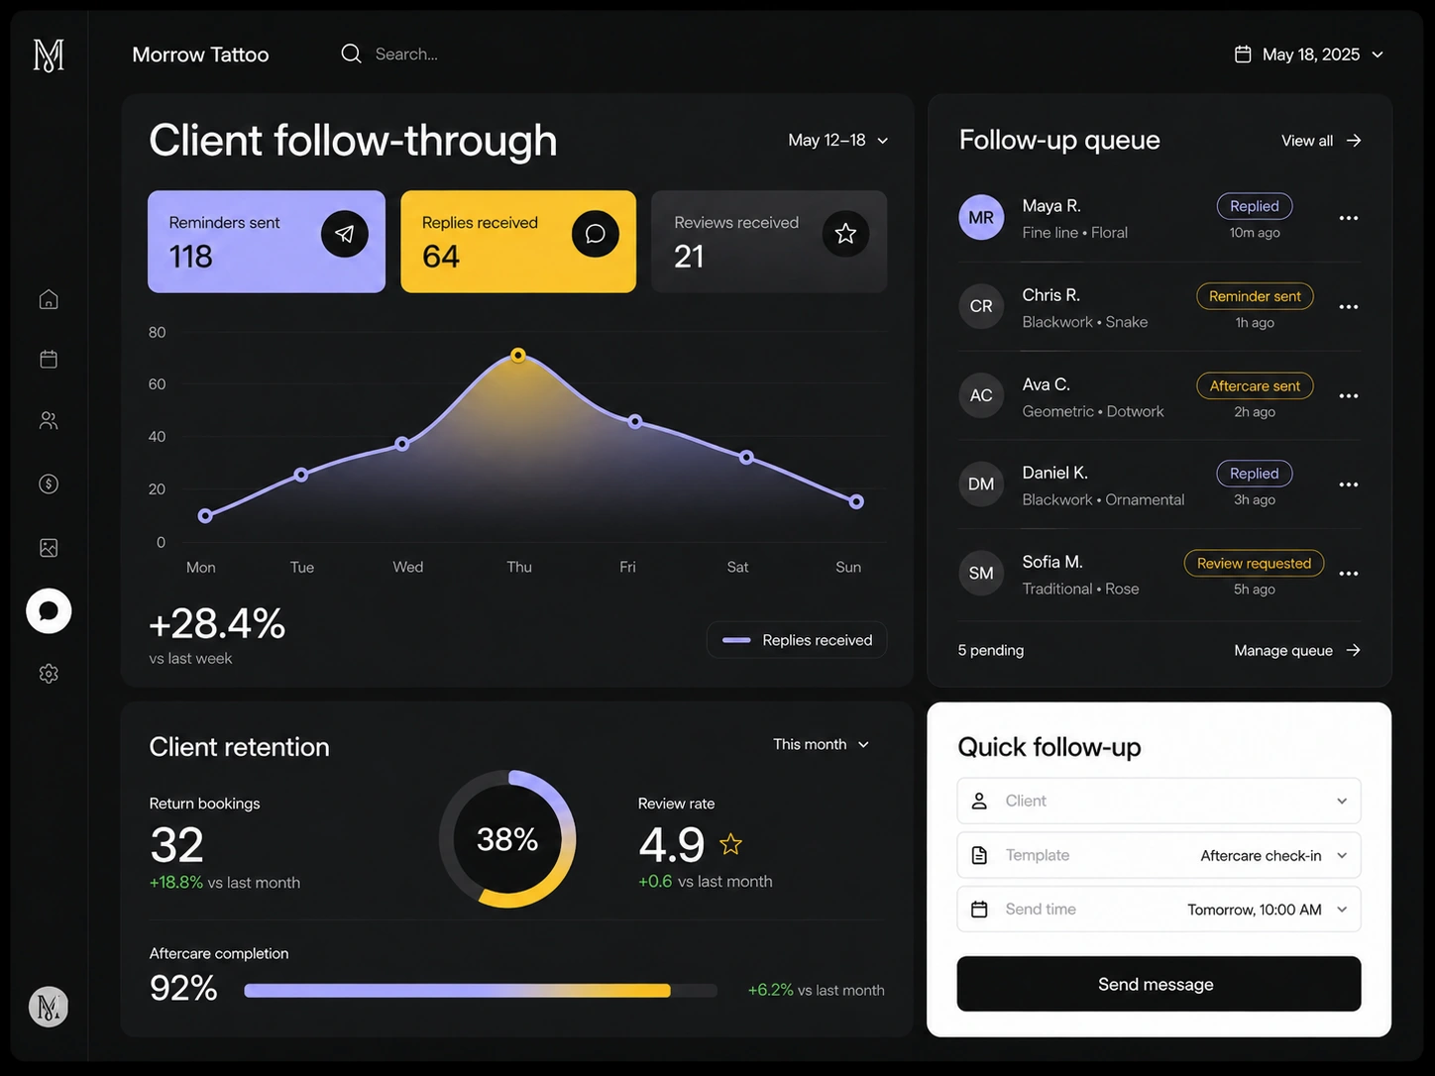The image size is (1435, 1076).
Task: Click the Thursday peak data point on chart
Action: [518, 355]
